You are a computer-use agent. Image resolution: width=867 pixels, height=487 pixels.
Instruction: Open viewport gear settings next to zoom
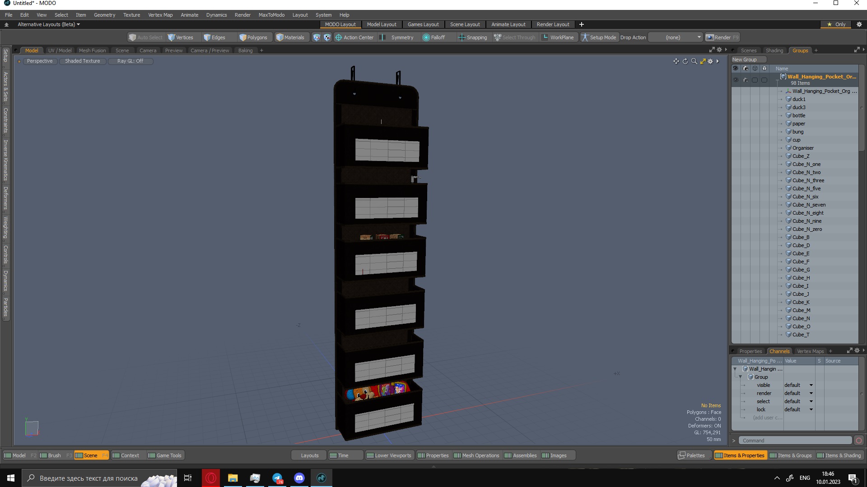[710, 61]
